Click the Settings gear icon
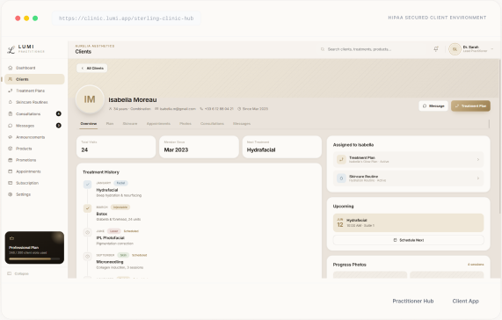 point(11,194)
